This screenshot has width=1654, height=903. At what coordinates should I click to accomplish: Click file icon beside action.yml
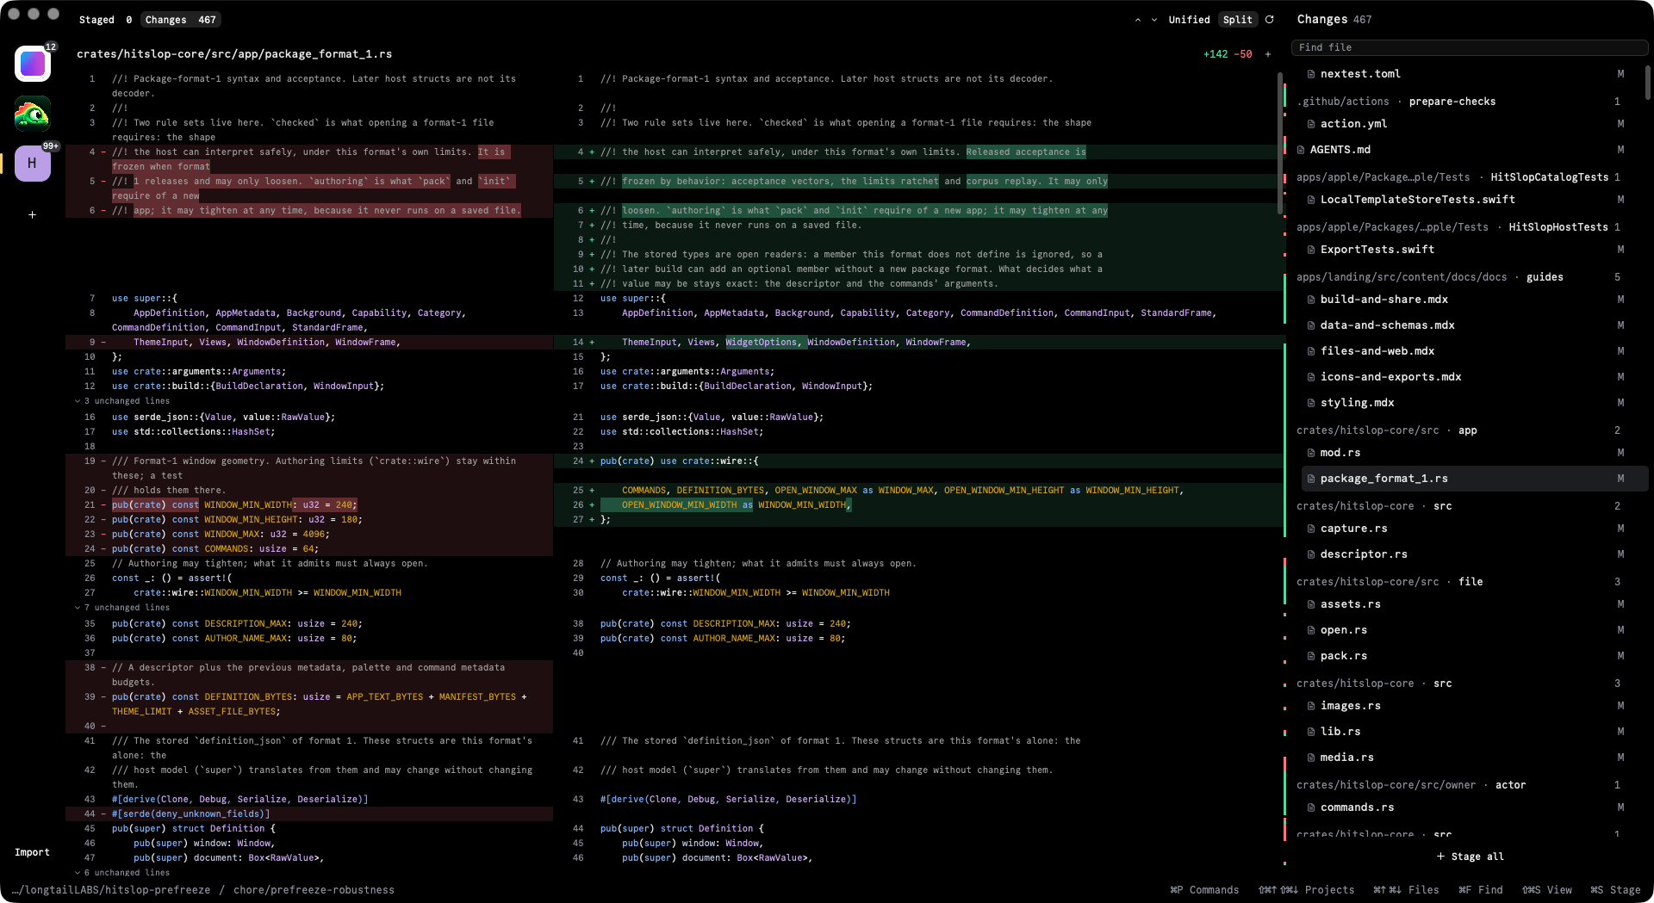tap(1311, 124)
